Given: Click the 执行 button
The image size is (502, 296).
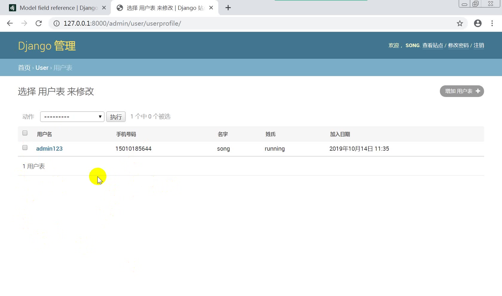Looking at the screenshot, I should pyautogui.click(x=116, y=117).
